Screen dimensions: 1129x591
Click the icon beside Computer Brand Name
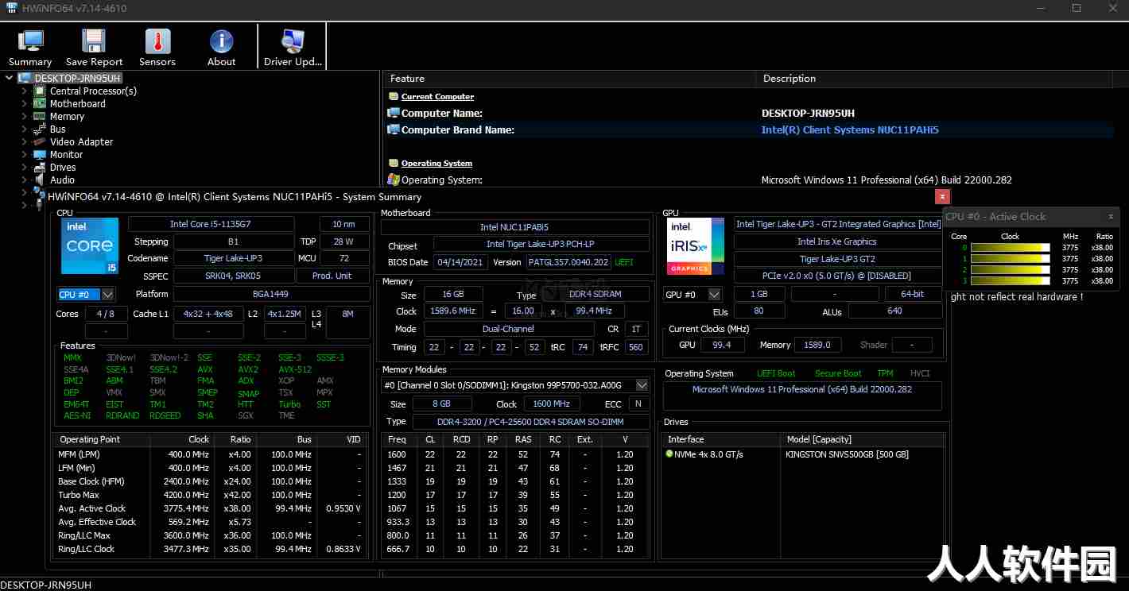393,129
